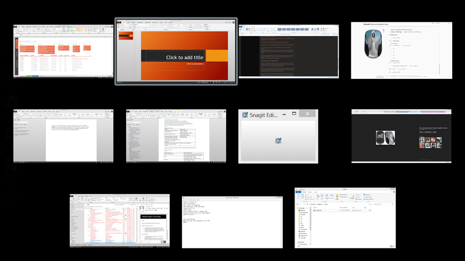Switch to the dark-themed document editor window

coord(289,51)
